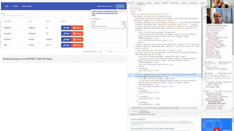234x131 pixels.
Task: Open the Sources tab
Action: 157,3
